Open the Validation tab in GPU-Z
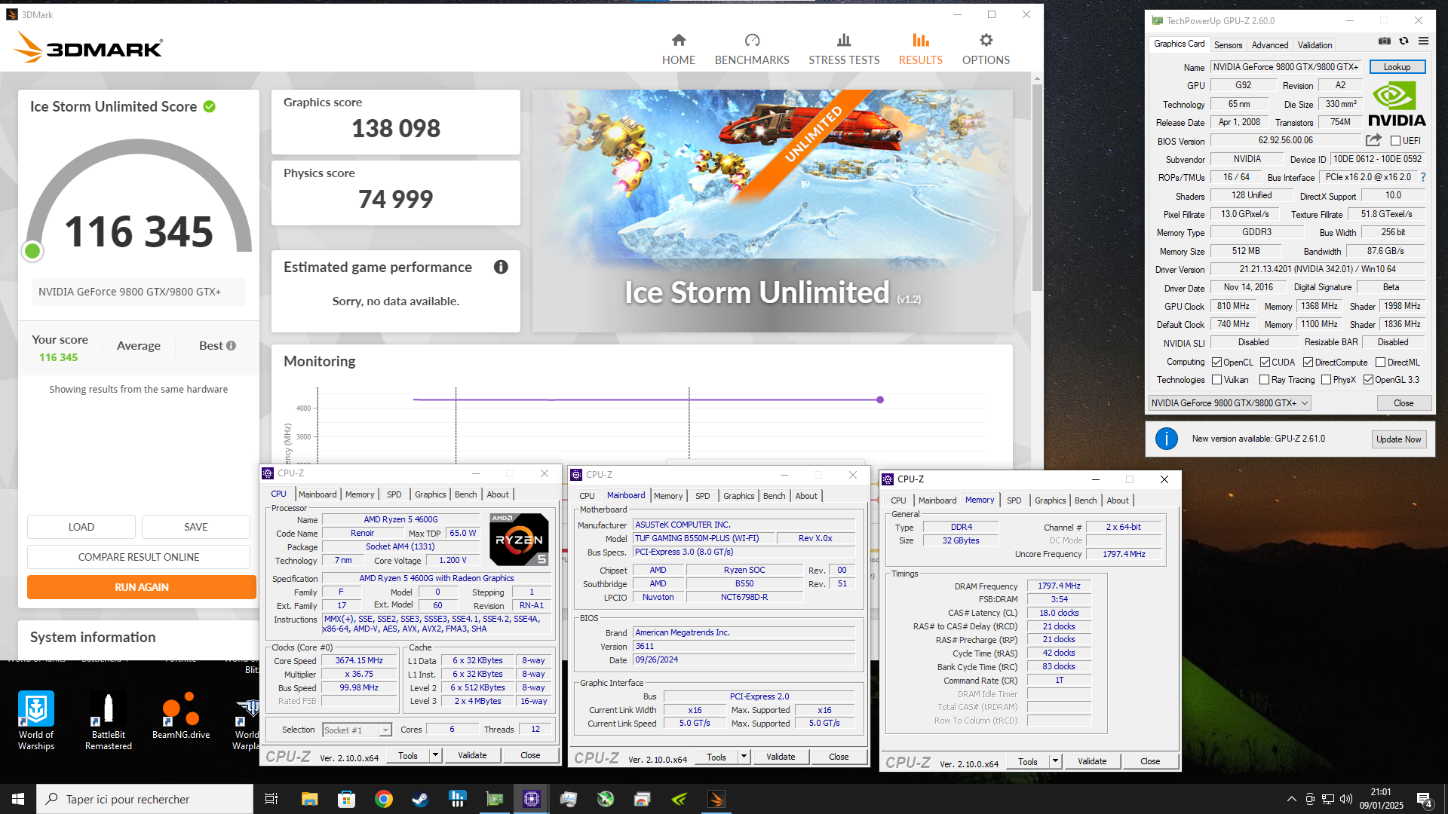Screen dimensions: 1448x814 click(1315, 44)
